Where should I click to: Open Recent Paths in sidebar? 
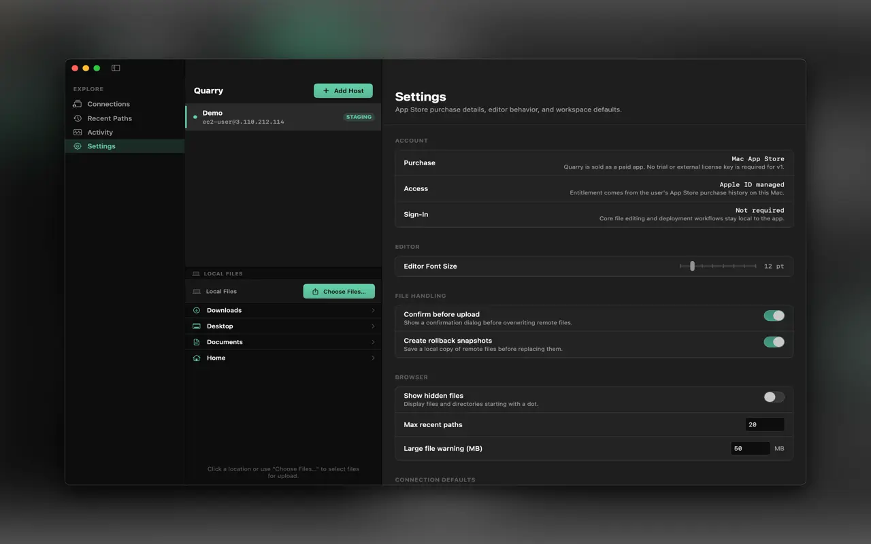125,118
